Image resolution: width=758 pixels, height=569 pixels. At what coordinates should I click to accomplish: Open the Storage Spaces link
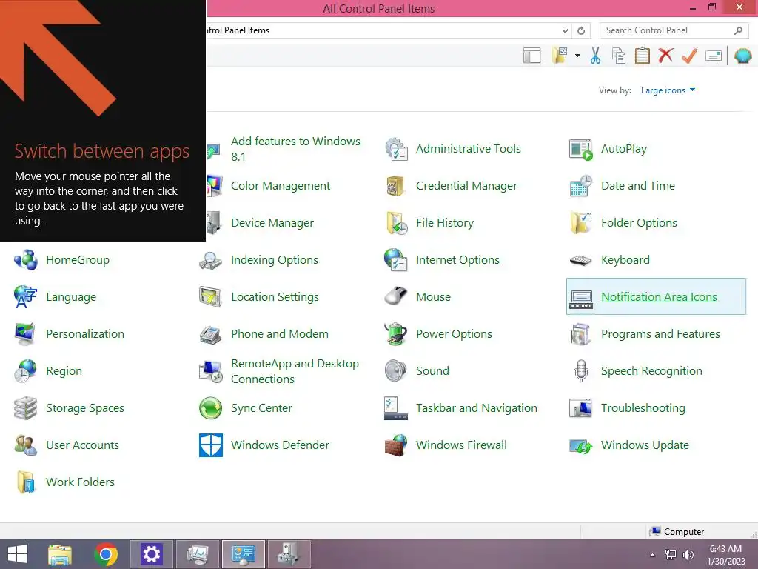[85, 408]
